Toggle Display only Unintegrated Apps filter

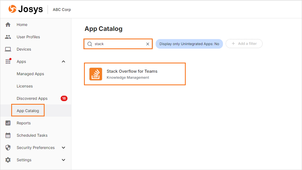189,44
